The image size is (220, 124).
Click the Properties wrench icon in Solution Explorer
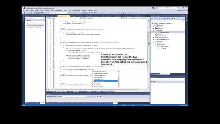click(172, 18)
